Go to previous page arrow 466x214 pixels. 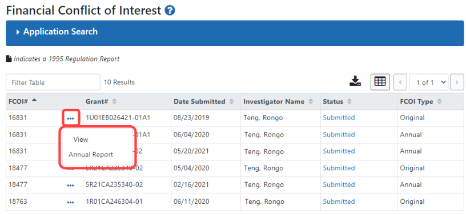(x=400, y=83)
